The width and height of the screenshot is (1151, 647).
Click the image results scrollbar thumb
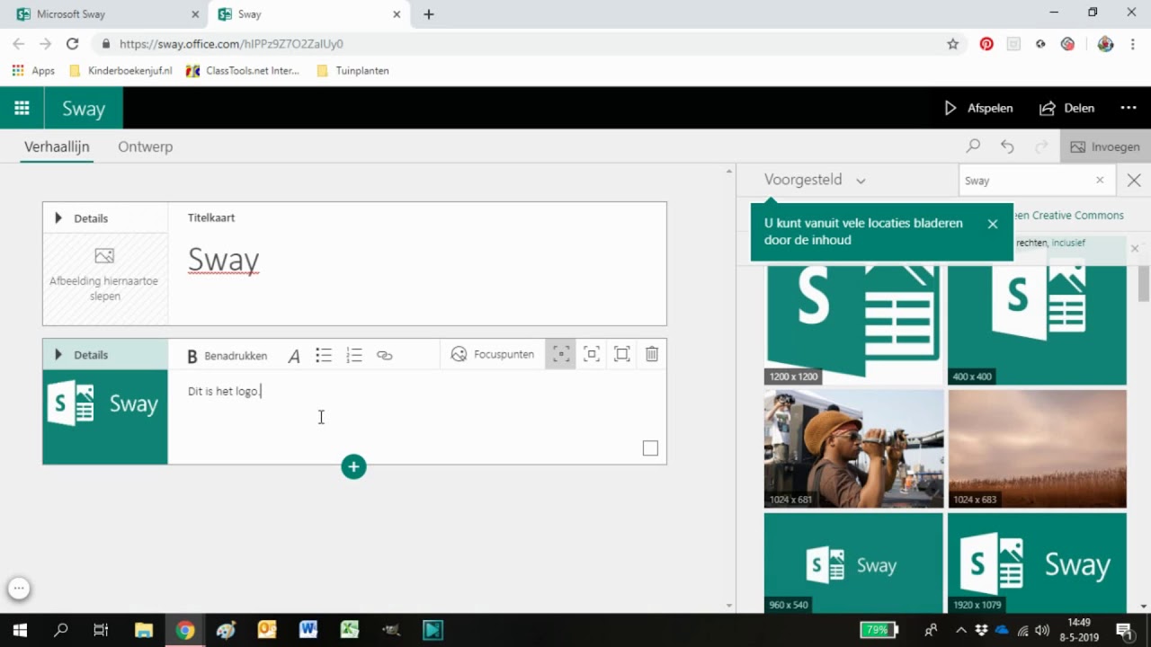[x=1144, y=284]
